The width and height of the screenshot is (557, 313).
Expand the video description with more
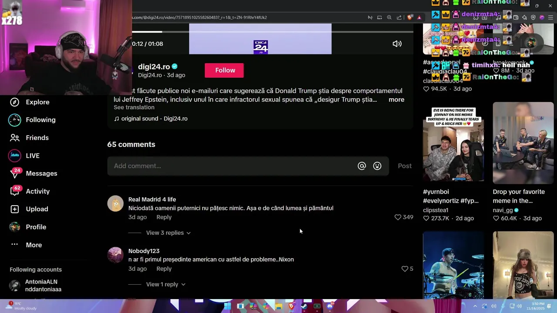pos(396,100)
